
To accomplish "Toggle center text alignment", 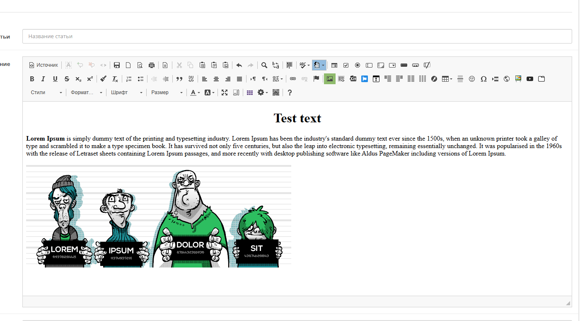I will pyautogui.click(x=216, y=79).
